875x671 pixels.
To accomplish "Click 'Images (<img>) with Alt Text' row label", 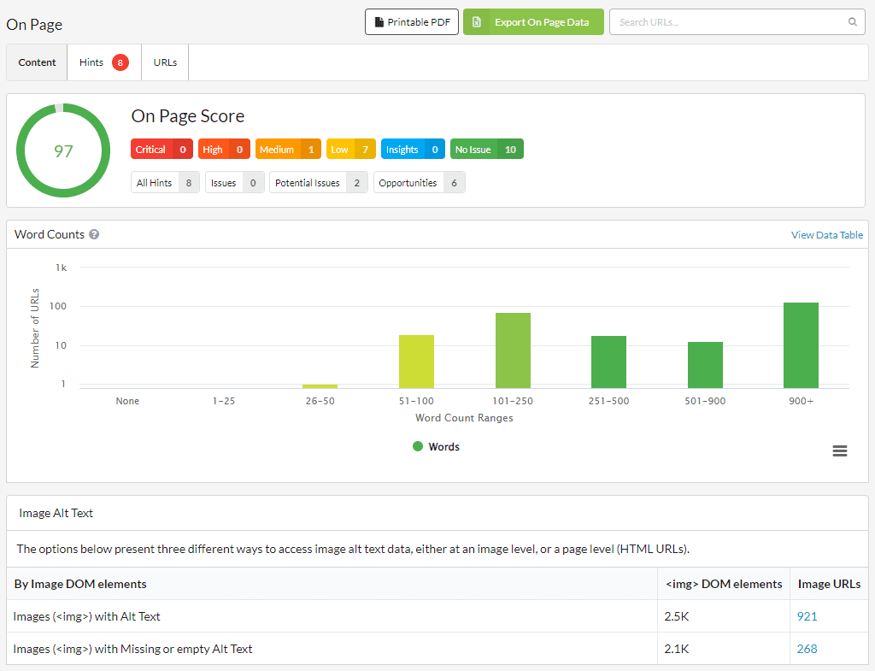I will 86,616.
